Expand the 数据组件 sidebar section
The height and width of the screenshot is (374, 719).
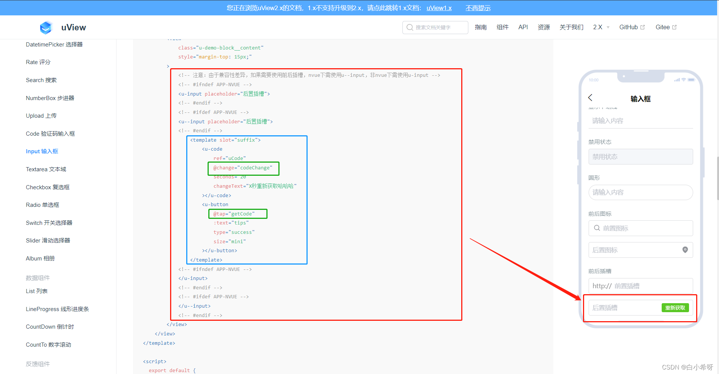[37, 278]
